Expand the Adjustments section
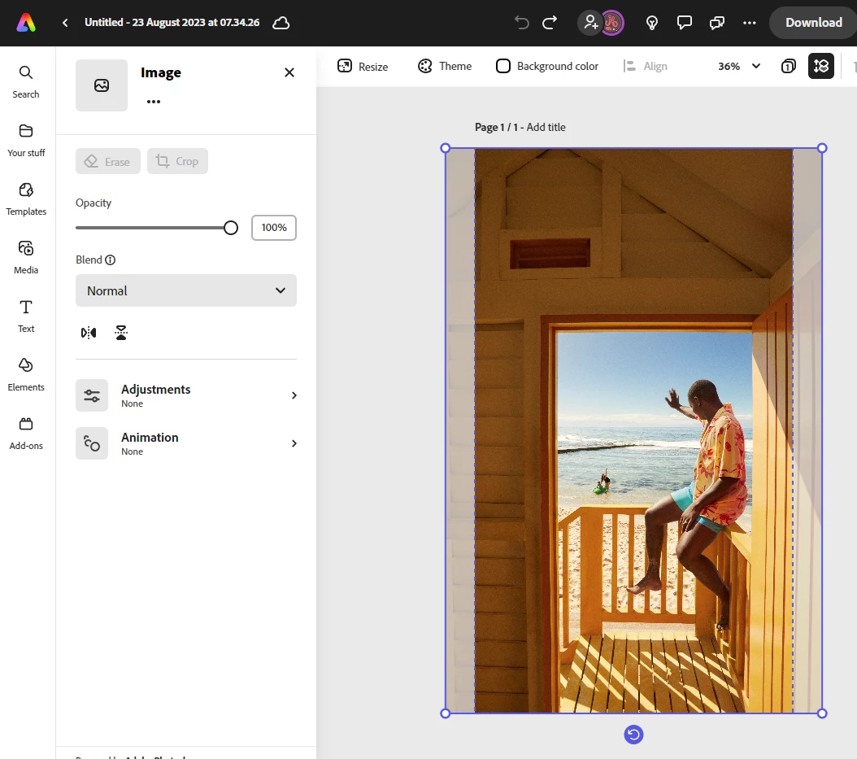Viewport: 857px width, 759px height. 186,395
